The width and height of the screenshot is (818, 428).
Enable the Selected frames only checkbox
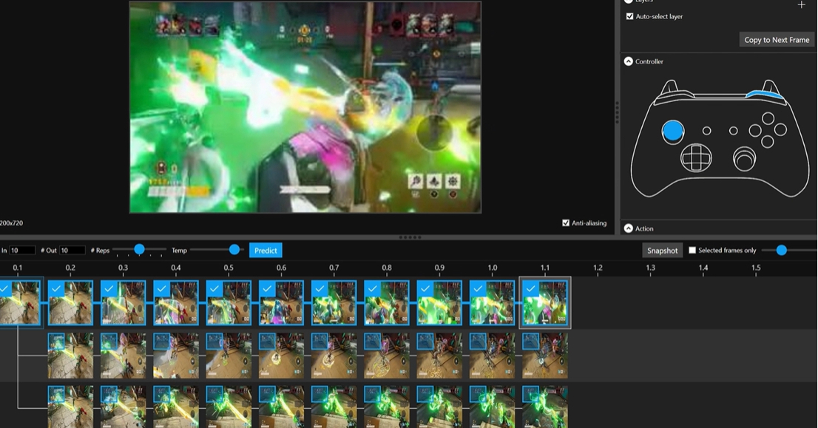[x=692, y=251]
